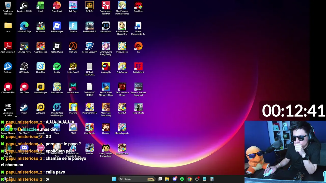The height and width of the screenshot is (183, 326).
Task: Launch Halo Infinite from desktop
Action: 138,109
